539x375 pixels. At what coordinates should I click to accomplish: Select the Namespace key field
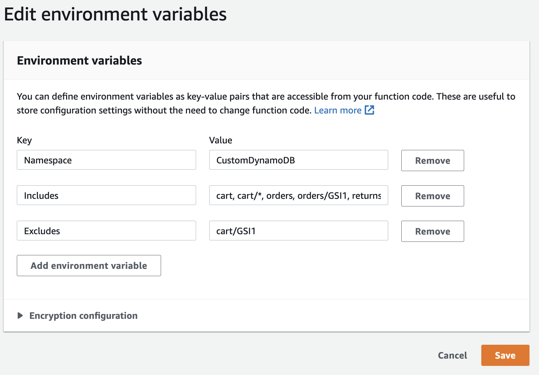click(106, 160)
